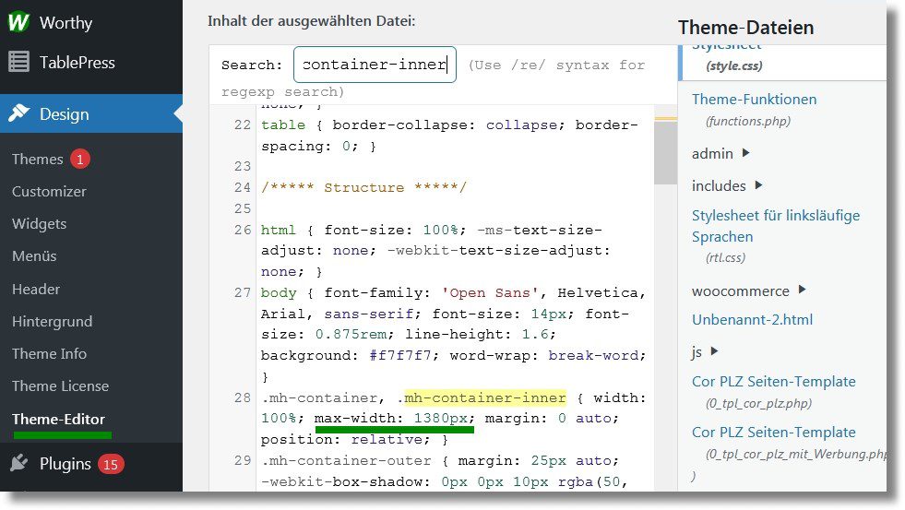The width and height of the screenshot is (905, 510).
Task: Click the Plugins update count badge
Action: pyautogui.click(x=111, y=464)
